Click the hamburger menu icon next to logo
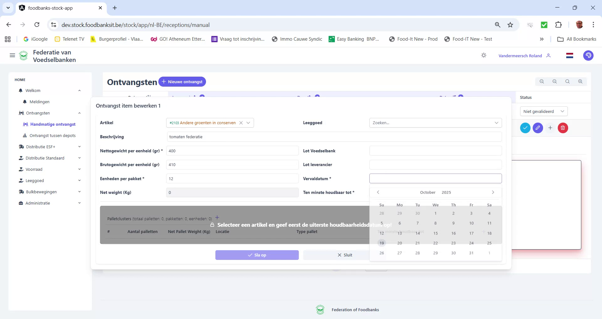Screen dimensions: 602x319 tap(12, 55)
